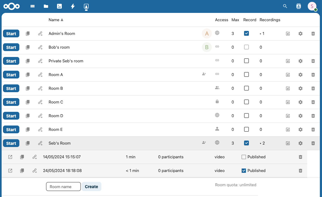Start the Room B meeting
Image resolution: width=322 pixels, height=197 pixels.
[x=11, y=88]
